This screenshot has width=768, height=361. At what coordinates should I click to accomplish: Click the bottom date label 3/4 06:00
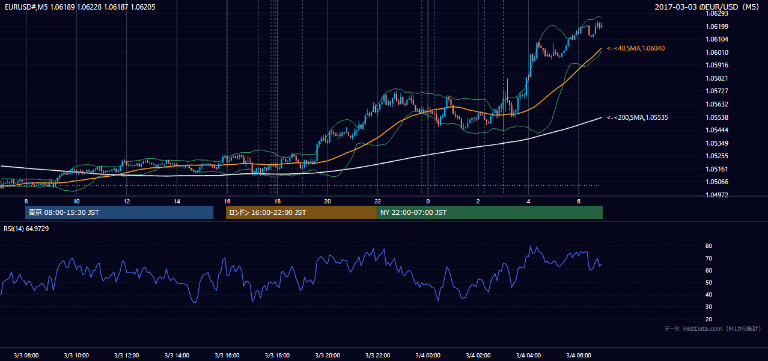578,355
